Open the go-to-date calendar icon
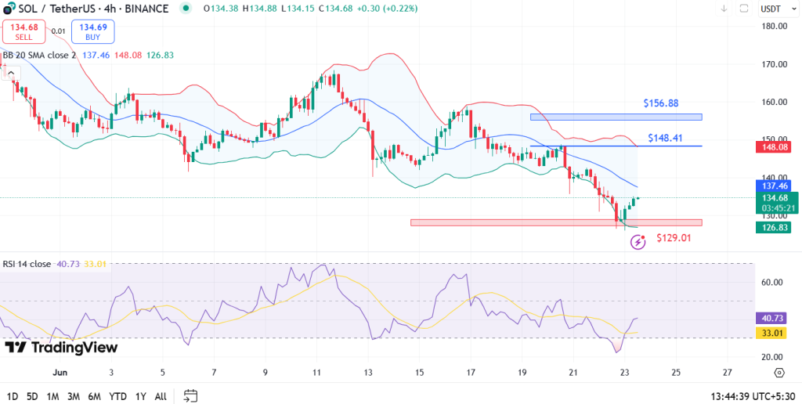802x404 pixels. pos(190,395)
